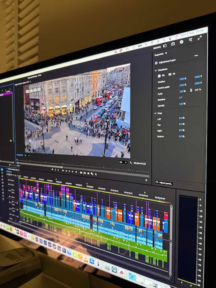Click the Extract button
This screenshot has width=216, height=288.
tap(85, 173)
